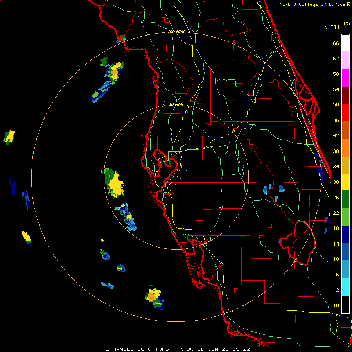Click the dark red (maroon) legend swatch
Viewport: 352px width, 352px height.
pyautogui.click(x=345, y=95)
